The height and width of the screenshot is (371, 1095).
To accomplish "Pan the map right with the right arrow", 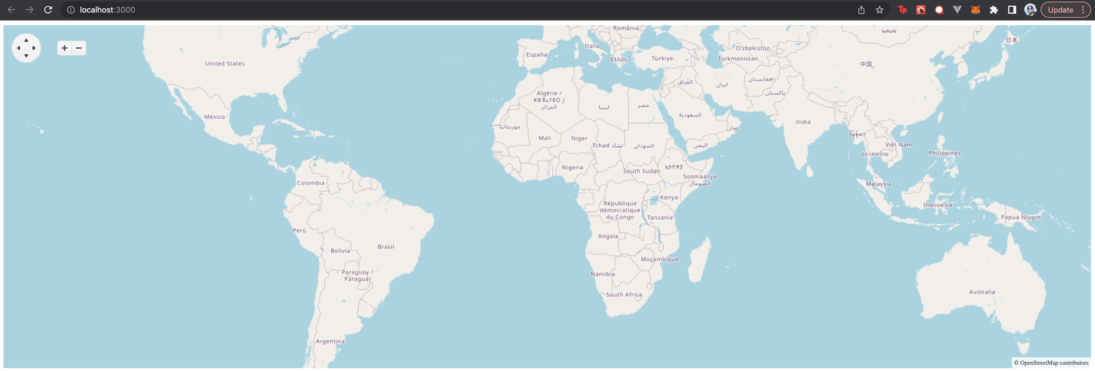I will point(34,48).
